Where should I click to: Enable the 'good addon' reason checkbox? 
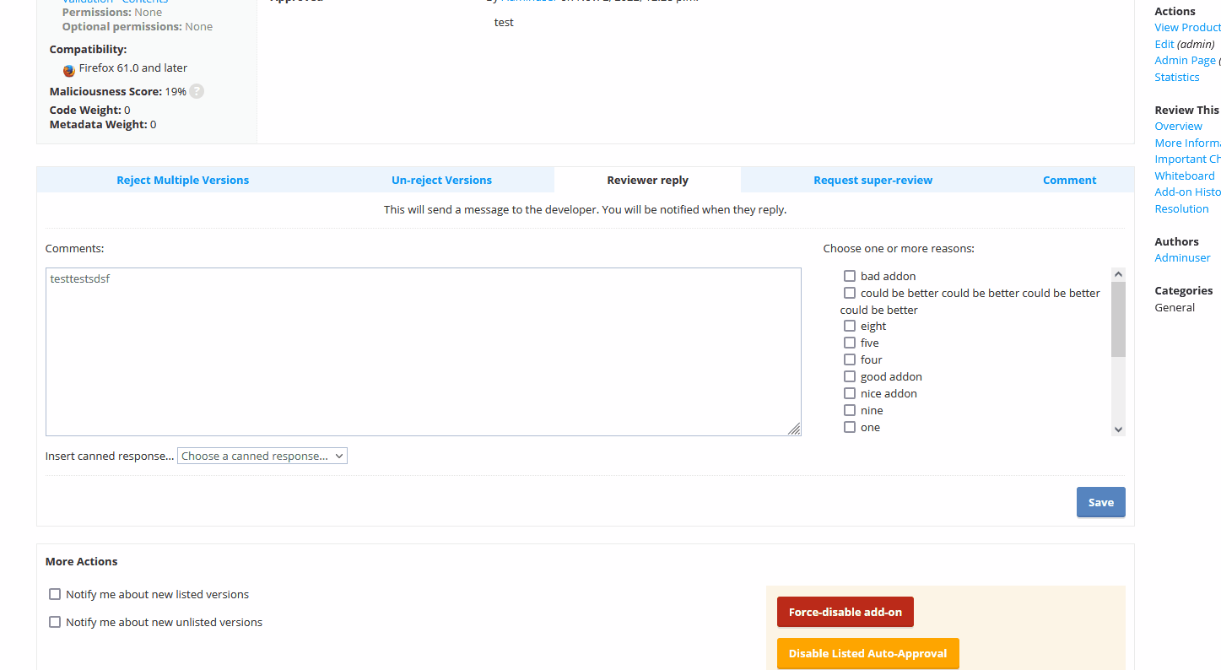click(x=850, y=376)
